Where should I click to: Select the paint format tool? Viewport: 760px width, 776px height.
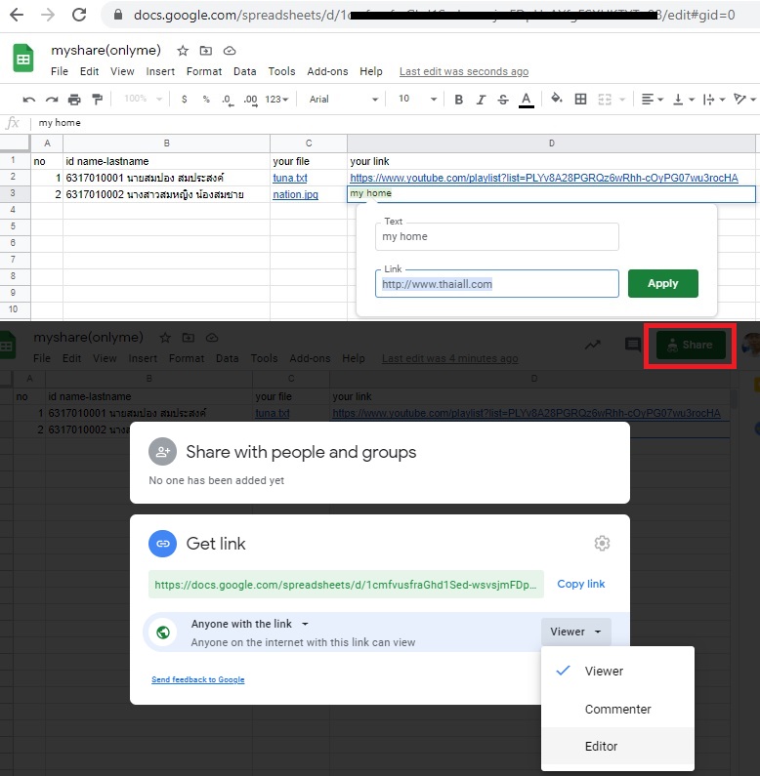click(x=97, y=99)
